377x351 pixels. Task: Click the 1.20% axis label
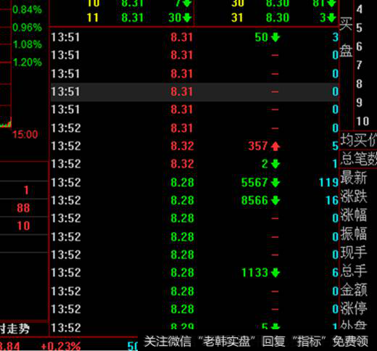tap(28, 62)
